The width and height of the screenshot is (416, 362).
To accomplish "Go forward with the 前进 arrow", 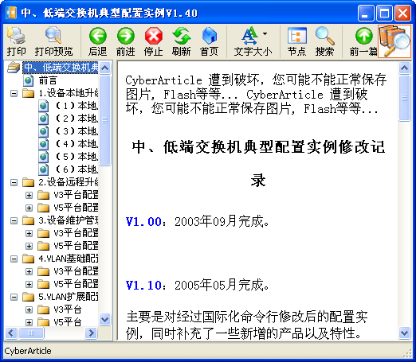I will [126, 42].
